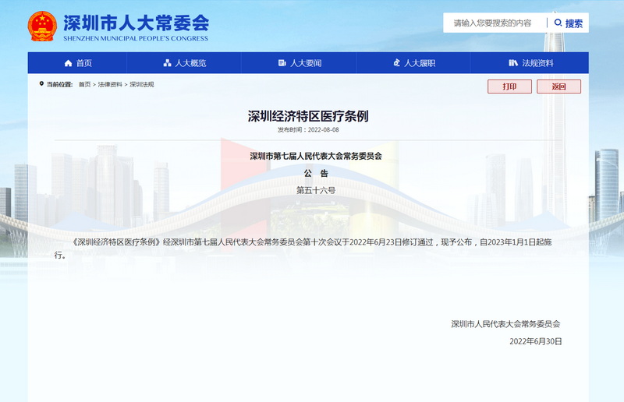Open the 深圳法规 breadcrumb link
Viewport: 624px width, 402px height.
(141, 84)
